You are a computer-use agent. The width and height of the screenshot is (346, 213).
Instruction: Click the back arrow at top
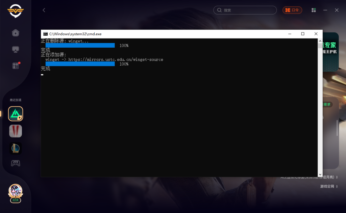[x=44, y=10]
